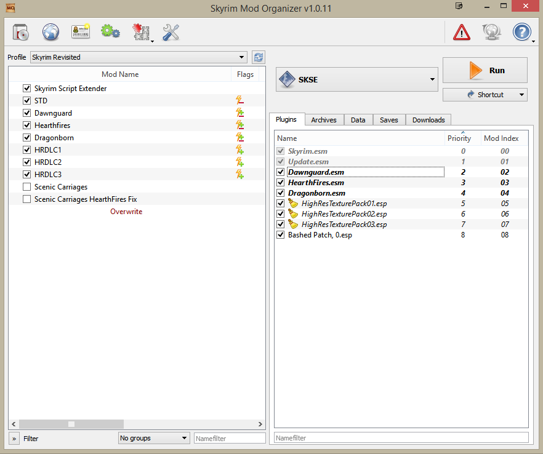
Task: Select the Overwrite entry in mod list
Action: [x=126, y=212]
